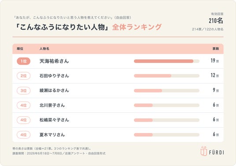Click the 4位 badge beside 北川景子さん
This screenshot has height=166, width=236.
click(23, 105)
